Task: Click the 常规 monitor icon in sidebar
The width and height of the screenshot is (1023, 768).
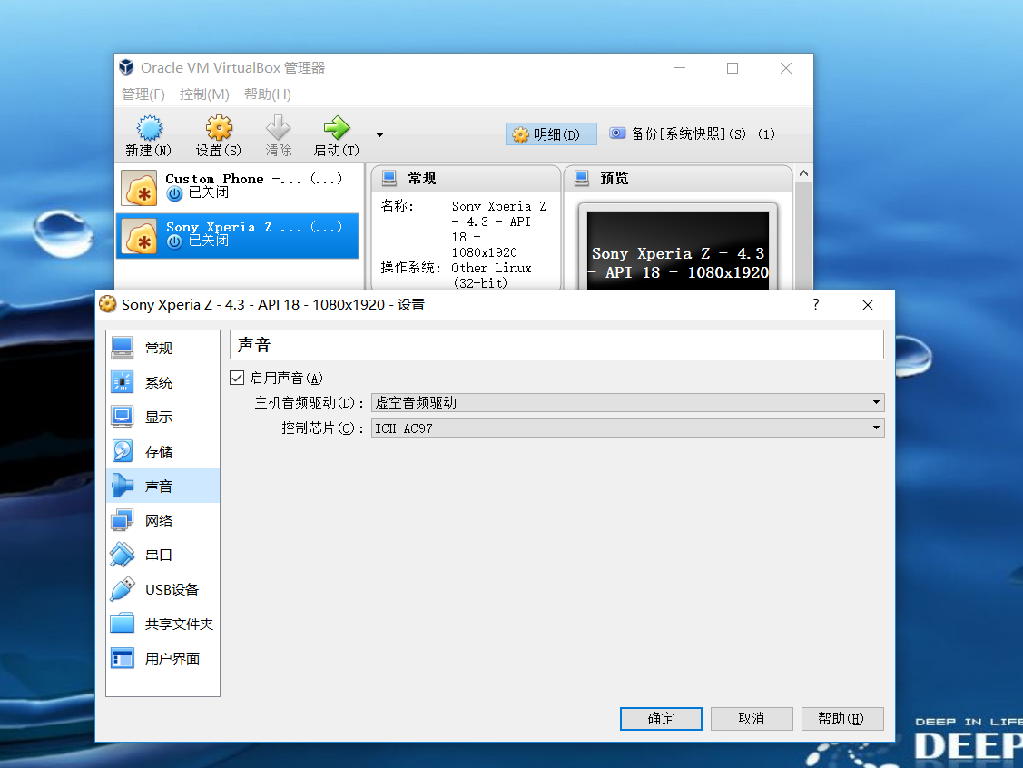Action: 122,348
